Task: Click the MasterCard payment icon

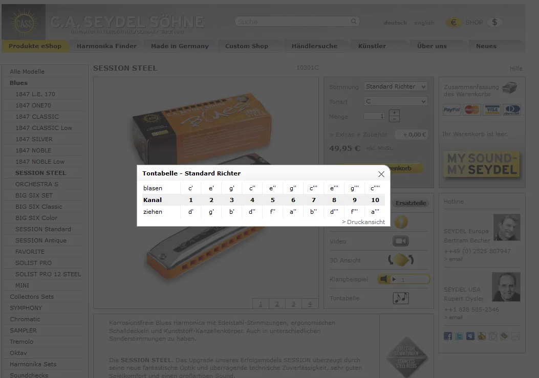Action: click(471, 110)
